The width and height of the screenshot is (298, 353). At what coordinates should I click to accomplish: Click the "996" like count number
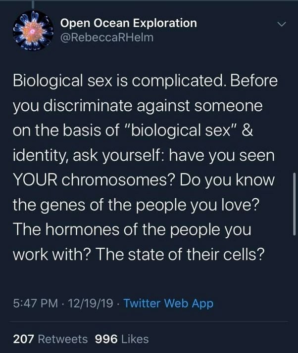(105, 339)
